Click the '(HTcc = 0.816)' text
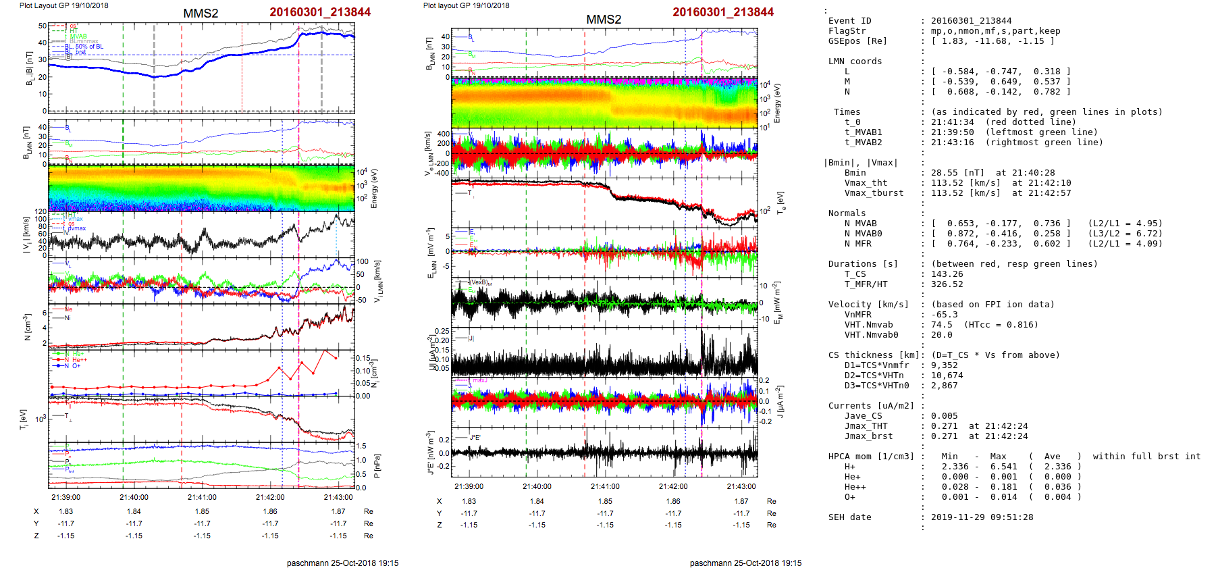This screenshot has width=1218, height=568. point(1001,325)
